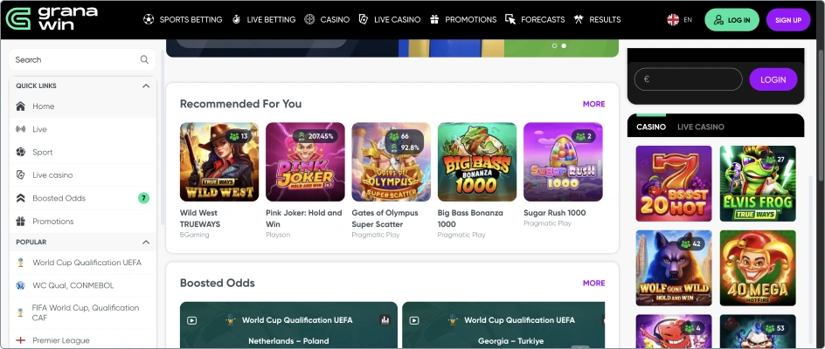Open Home from quick links sidebar
This screenshot has width=825, height=349.
coord(44,106)
